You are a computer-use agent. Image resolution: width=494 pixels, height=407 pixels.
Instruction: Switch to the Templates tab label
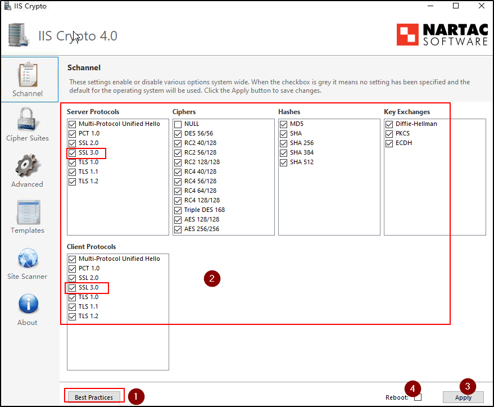coord(28,230)
